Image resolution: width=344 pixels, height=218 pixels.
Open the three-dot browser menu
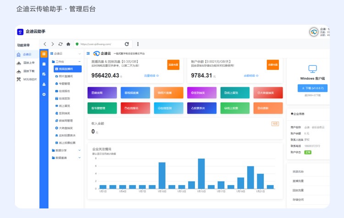point(138,44)
